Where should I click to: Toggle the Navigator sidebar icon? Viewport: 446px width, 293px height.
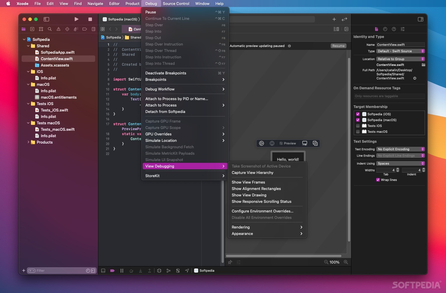click(x=46, y=19)
